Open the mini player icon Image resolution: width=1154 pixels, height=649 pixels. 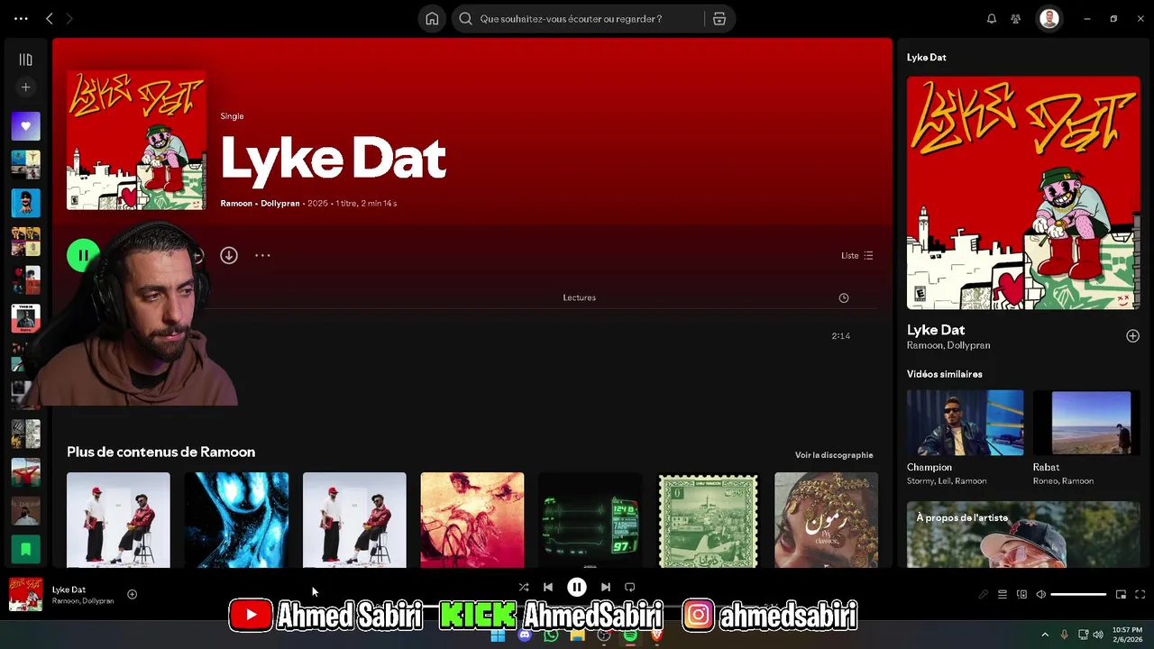coord(1121,595)
